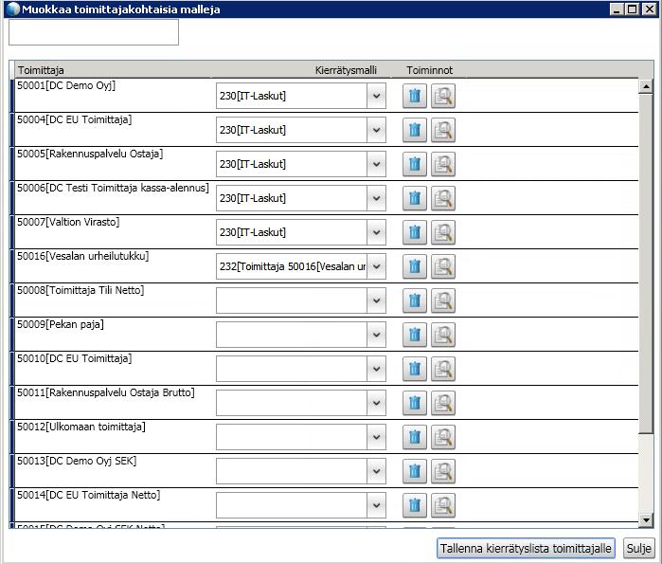The height and width of the screenshot is (564, 662).
Task: Select supplier text 50008[Toimittaja Tili Netto]
Action: click(81, 291)
